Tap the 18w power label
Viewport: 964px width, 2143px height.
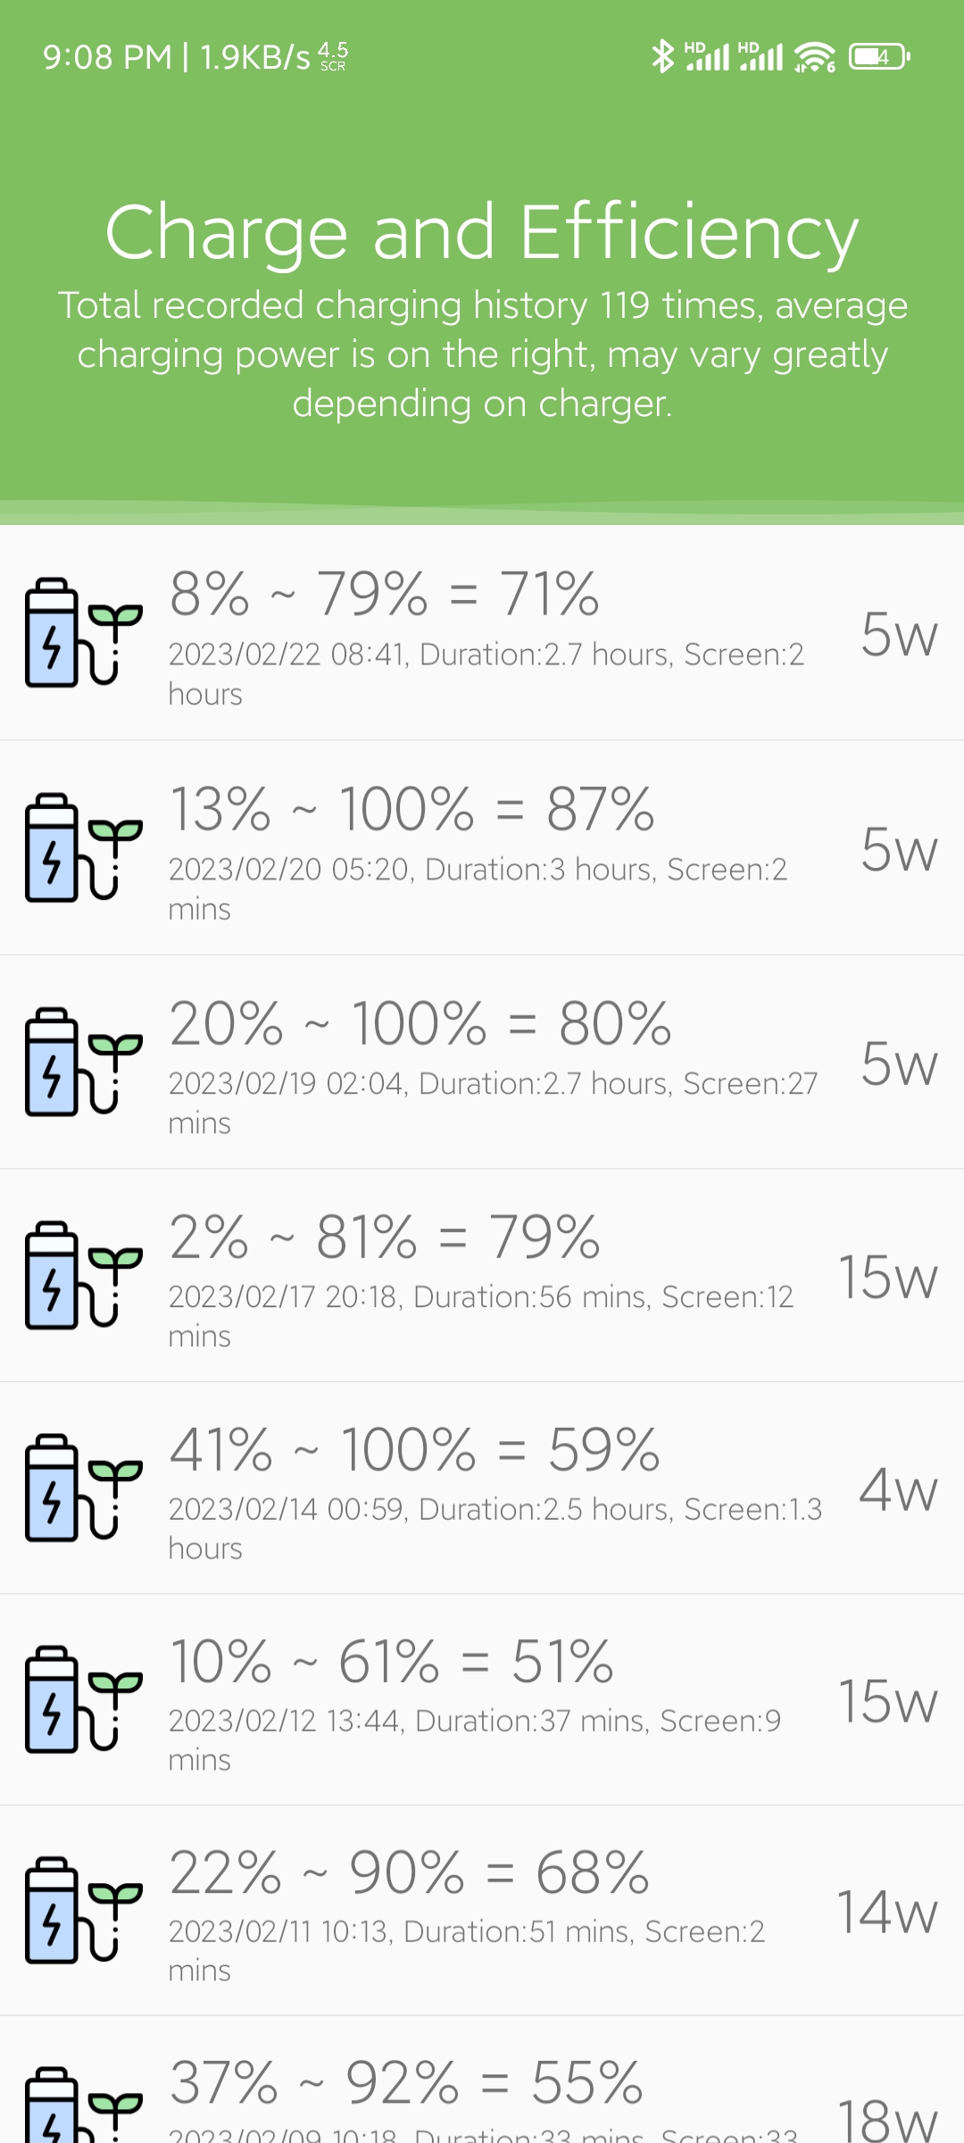point(888,2119)
